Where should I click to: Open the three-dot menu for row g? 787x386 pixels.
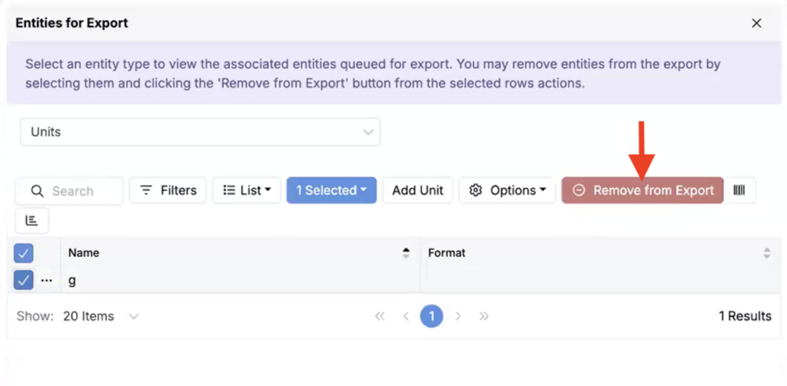point(47,281)
